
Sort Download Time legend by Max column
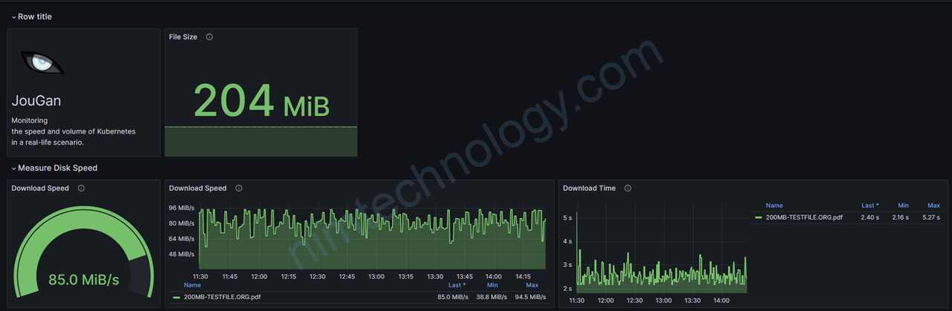point(933,206)
